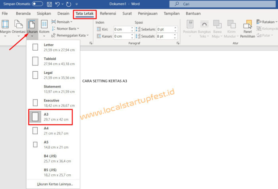The width and height of the screenshot is (278, 189).
Task: Select the Letter paper size
Action: click(x=53, y=47)
